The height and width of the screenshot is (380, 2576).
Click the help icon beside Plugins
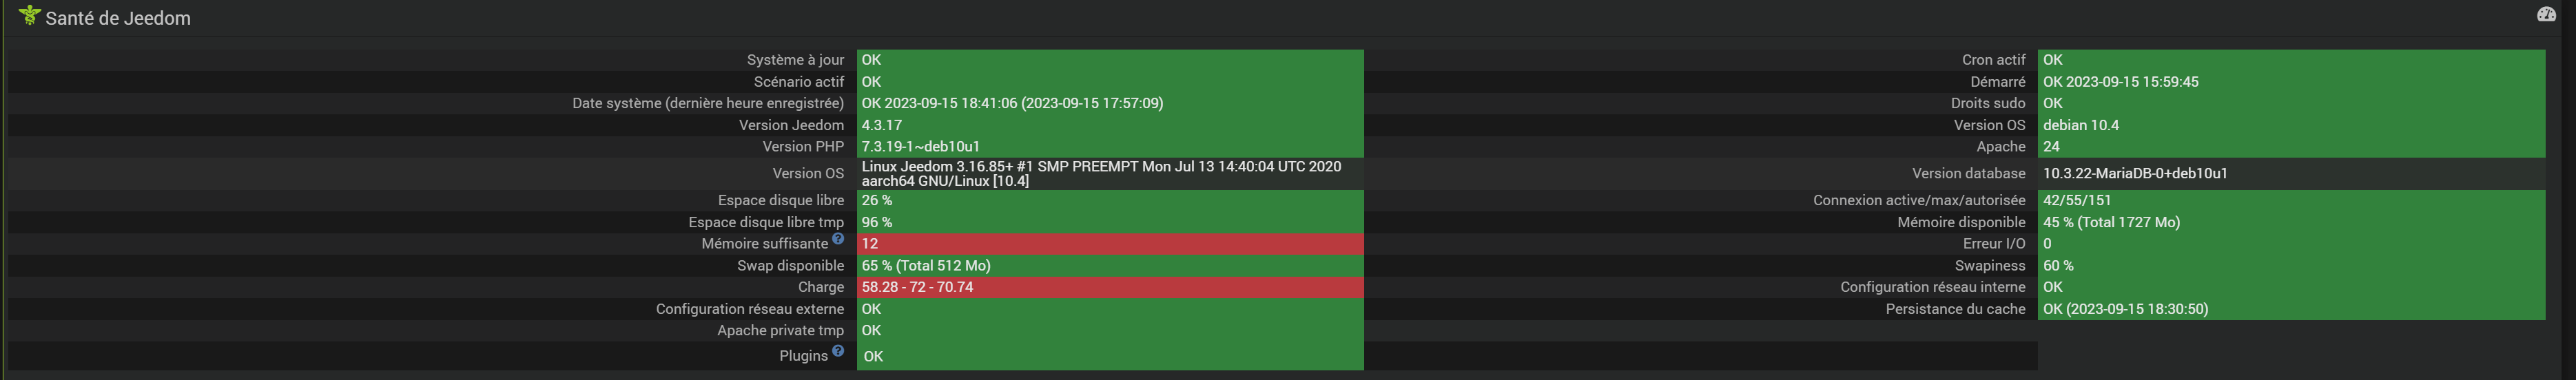(838, 351)
